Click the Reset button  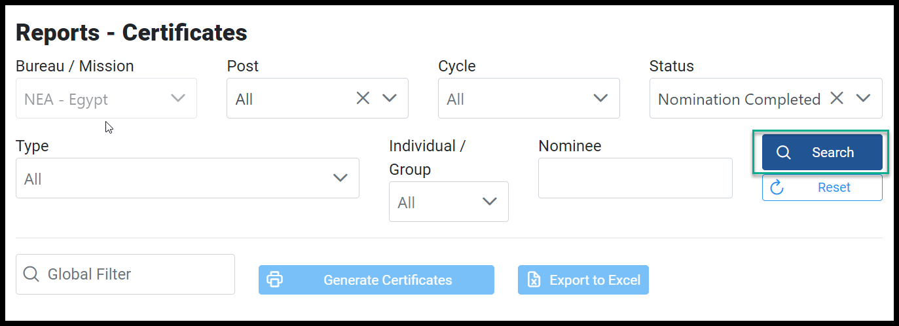click(822, 188)
